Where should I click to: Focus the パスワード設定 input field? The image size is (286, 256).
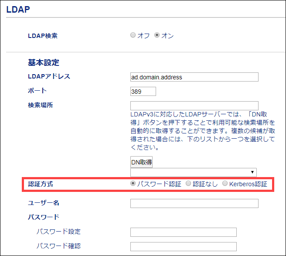click(x=183, y=232)
